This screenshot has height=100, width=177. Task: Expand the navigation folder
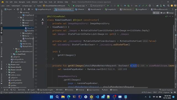(x=21, y=33)
